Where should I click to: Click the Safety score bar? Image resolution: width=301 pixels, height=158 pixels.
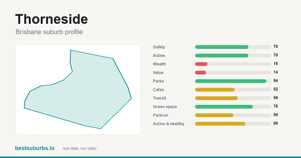click(233, 47)
